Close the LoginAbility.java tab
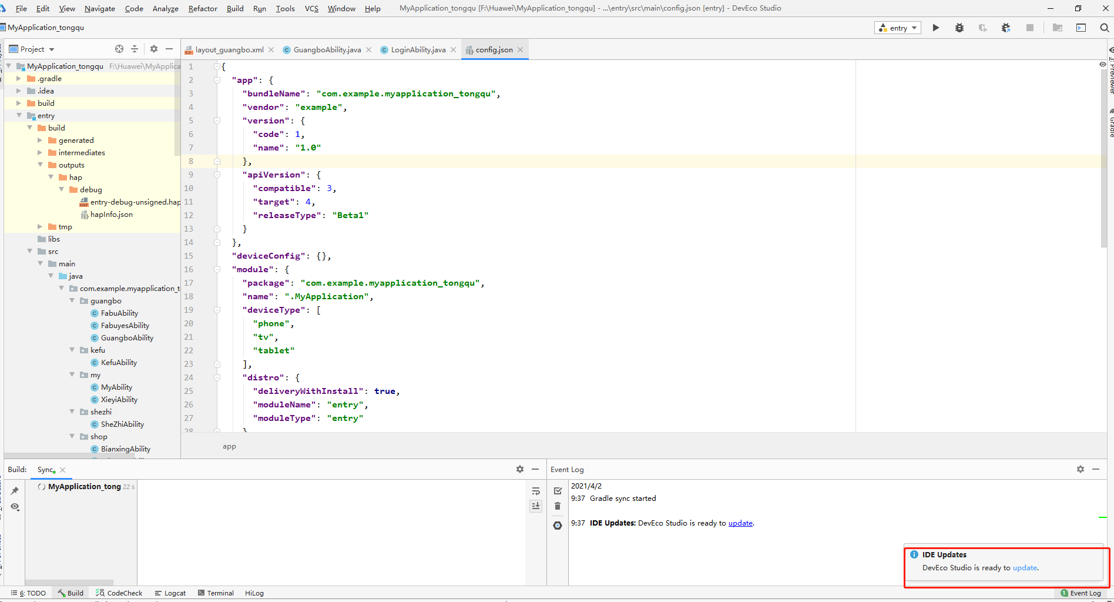This screenshot has height=602, width=1114. 453,50
